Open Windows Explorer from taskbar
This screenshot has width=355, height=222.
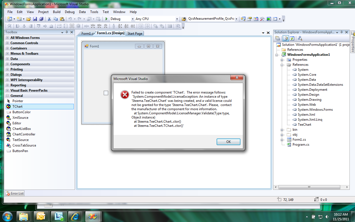24,216
